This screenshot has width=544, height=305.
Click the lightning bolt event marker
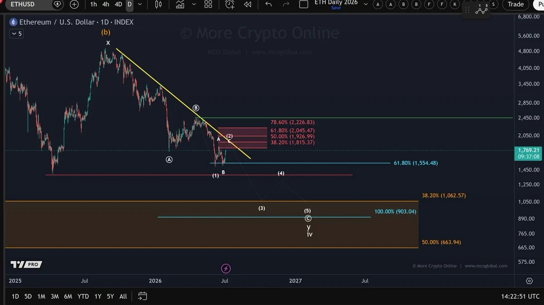[226, 269]
